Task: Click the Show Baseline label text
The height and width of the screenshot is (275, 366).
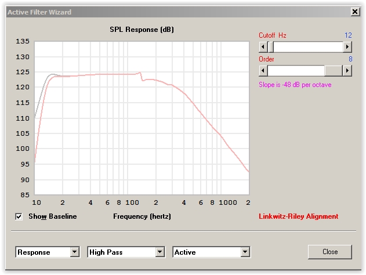Action: point(53,216)
